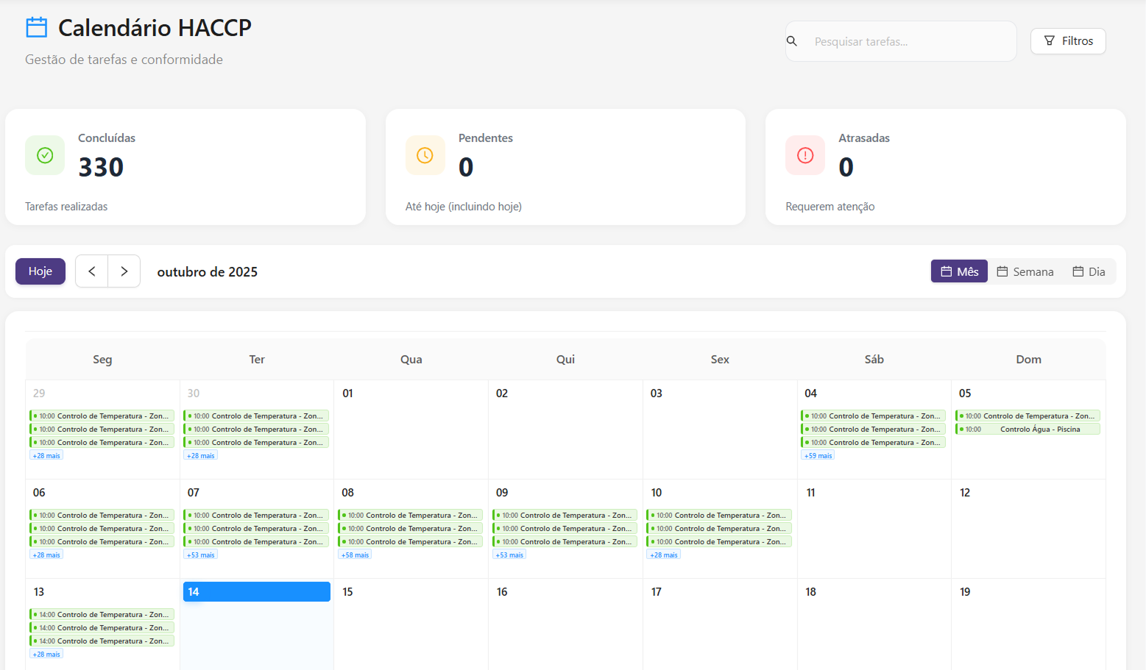
Task: Expand +59 mais tasks on day 04
Action: click(x=818, y=456)
